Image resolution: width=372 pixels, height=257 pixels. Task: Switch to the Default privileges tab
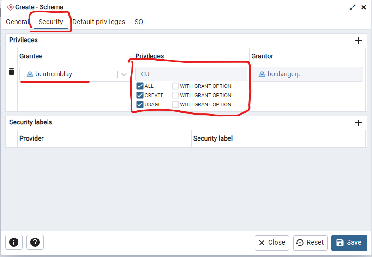(99, 22)
